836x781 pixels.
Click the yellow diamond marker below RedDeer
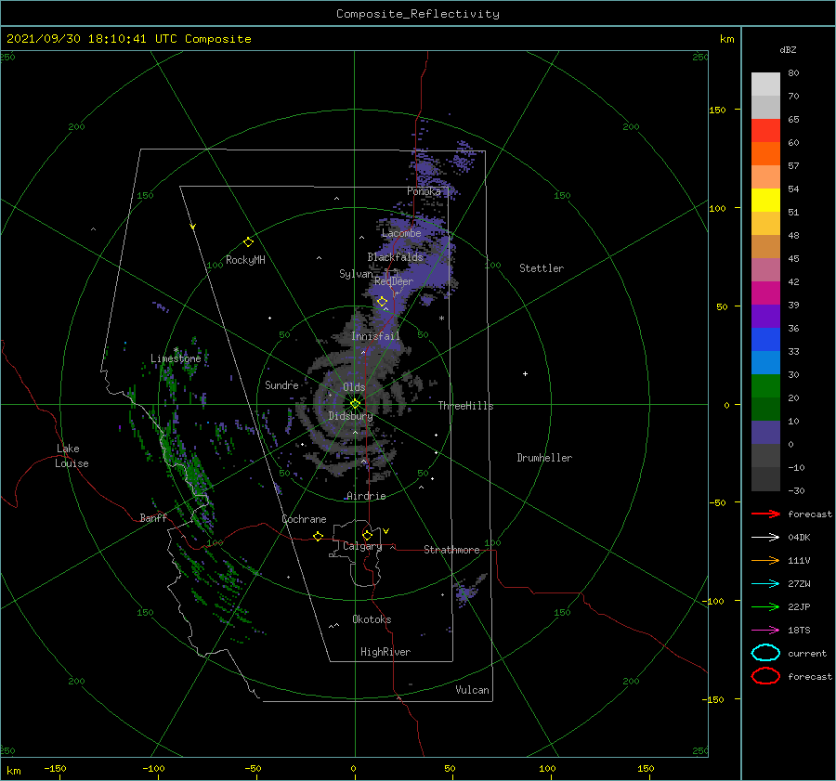tap(382, 302)
